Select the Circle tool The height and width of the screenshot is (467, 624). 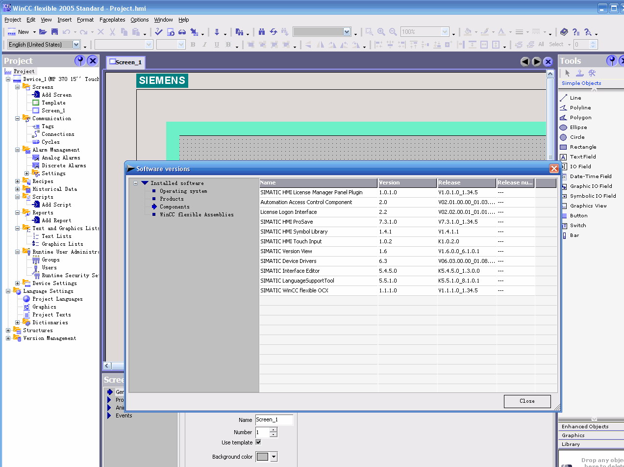(x=572, y=137)
